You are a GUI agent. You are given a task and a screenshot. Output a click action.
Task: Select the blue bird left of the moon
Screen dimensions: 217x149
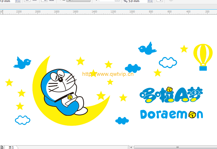click(x=22, y=63)
